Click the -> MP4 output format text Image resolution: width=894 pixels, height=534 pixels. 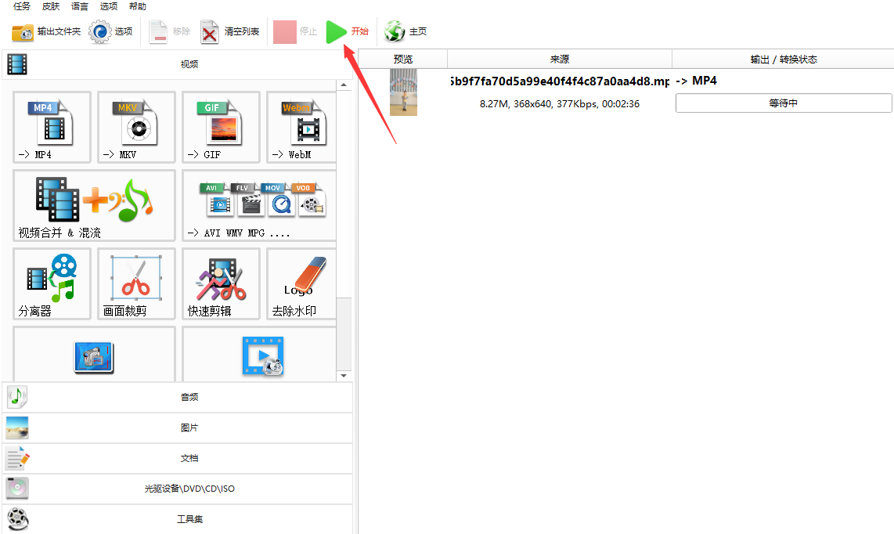[696, 81]
